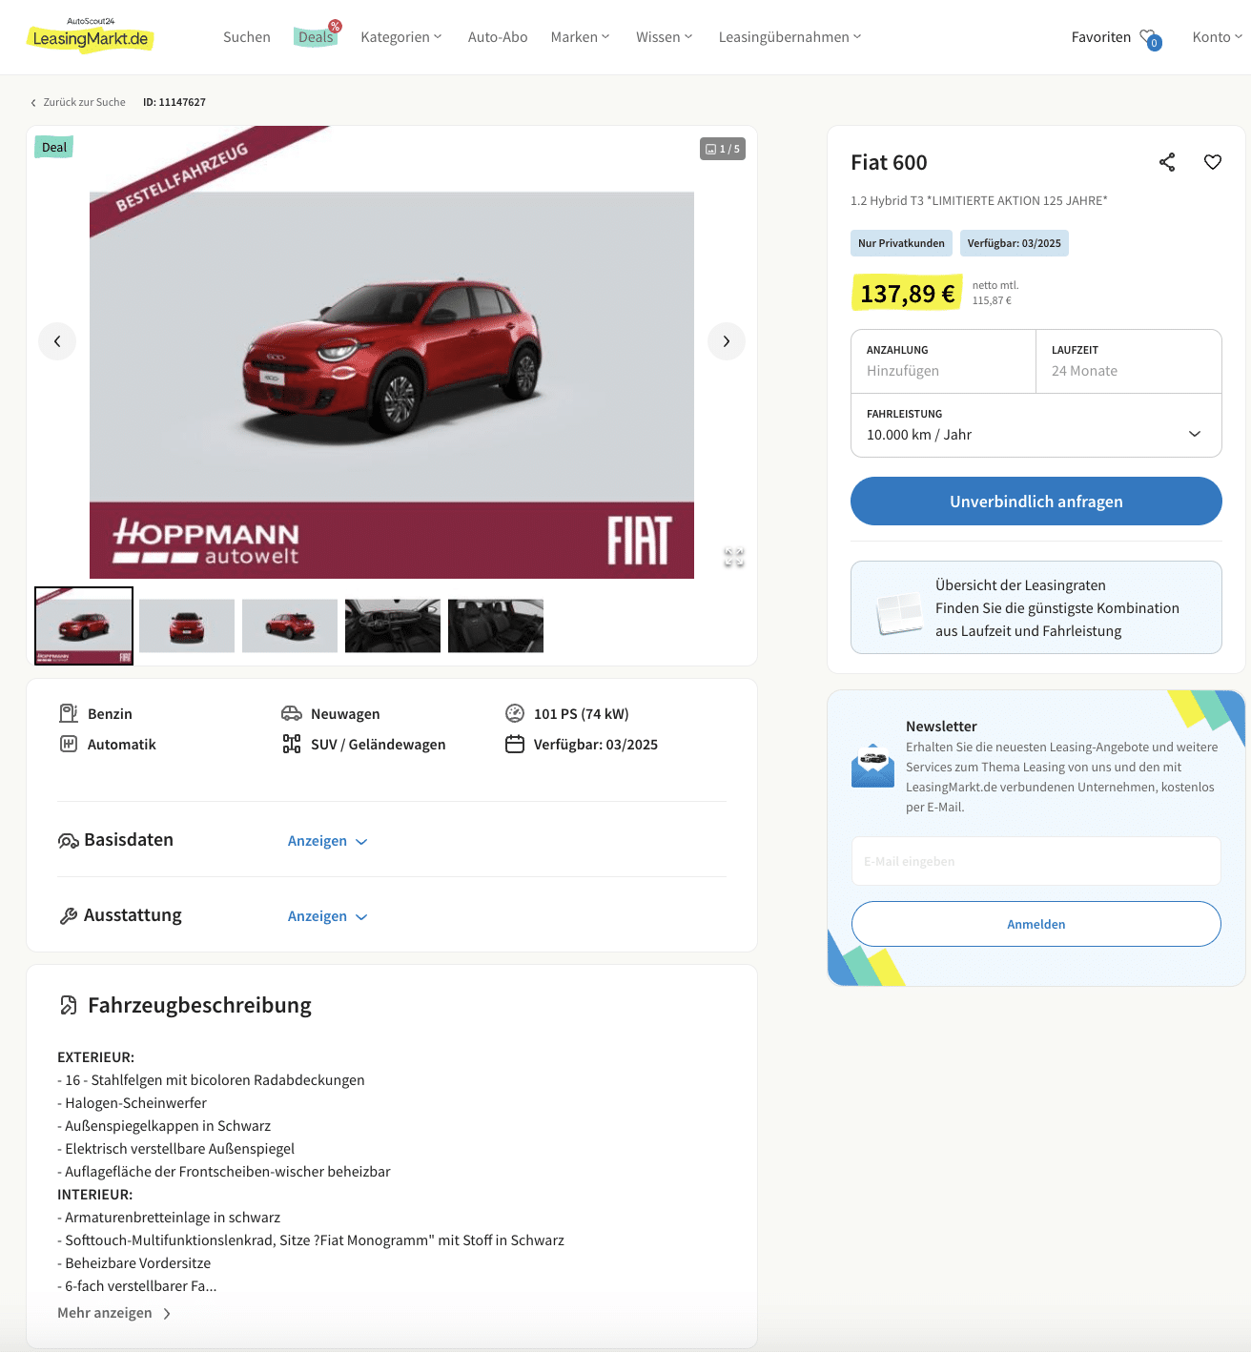The image size is (1251, 1352).
Task: Click the image counter 1/5 badge
Action: 723,149
